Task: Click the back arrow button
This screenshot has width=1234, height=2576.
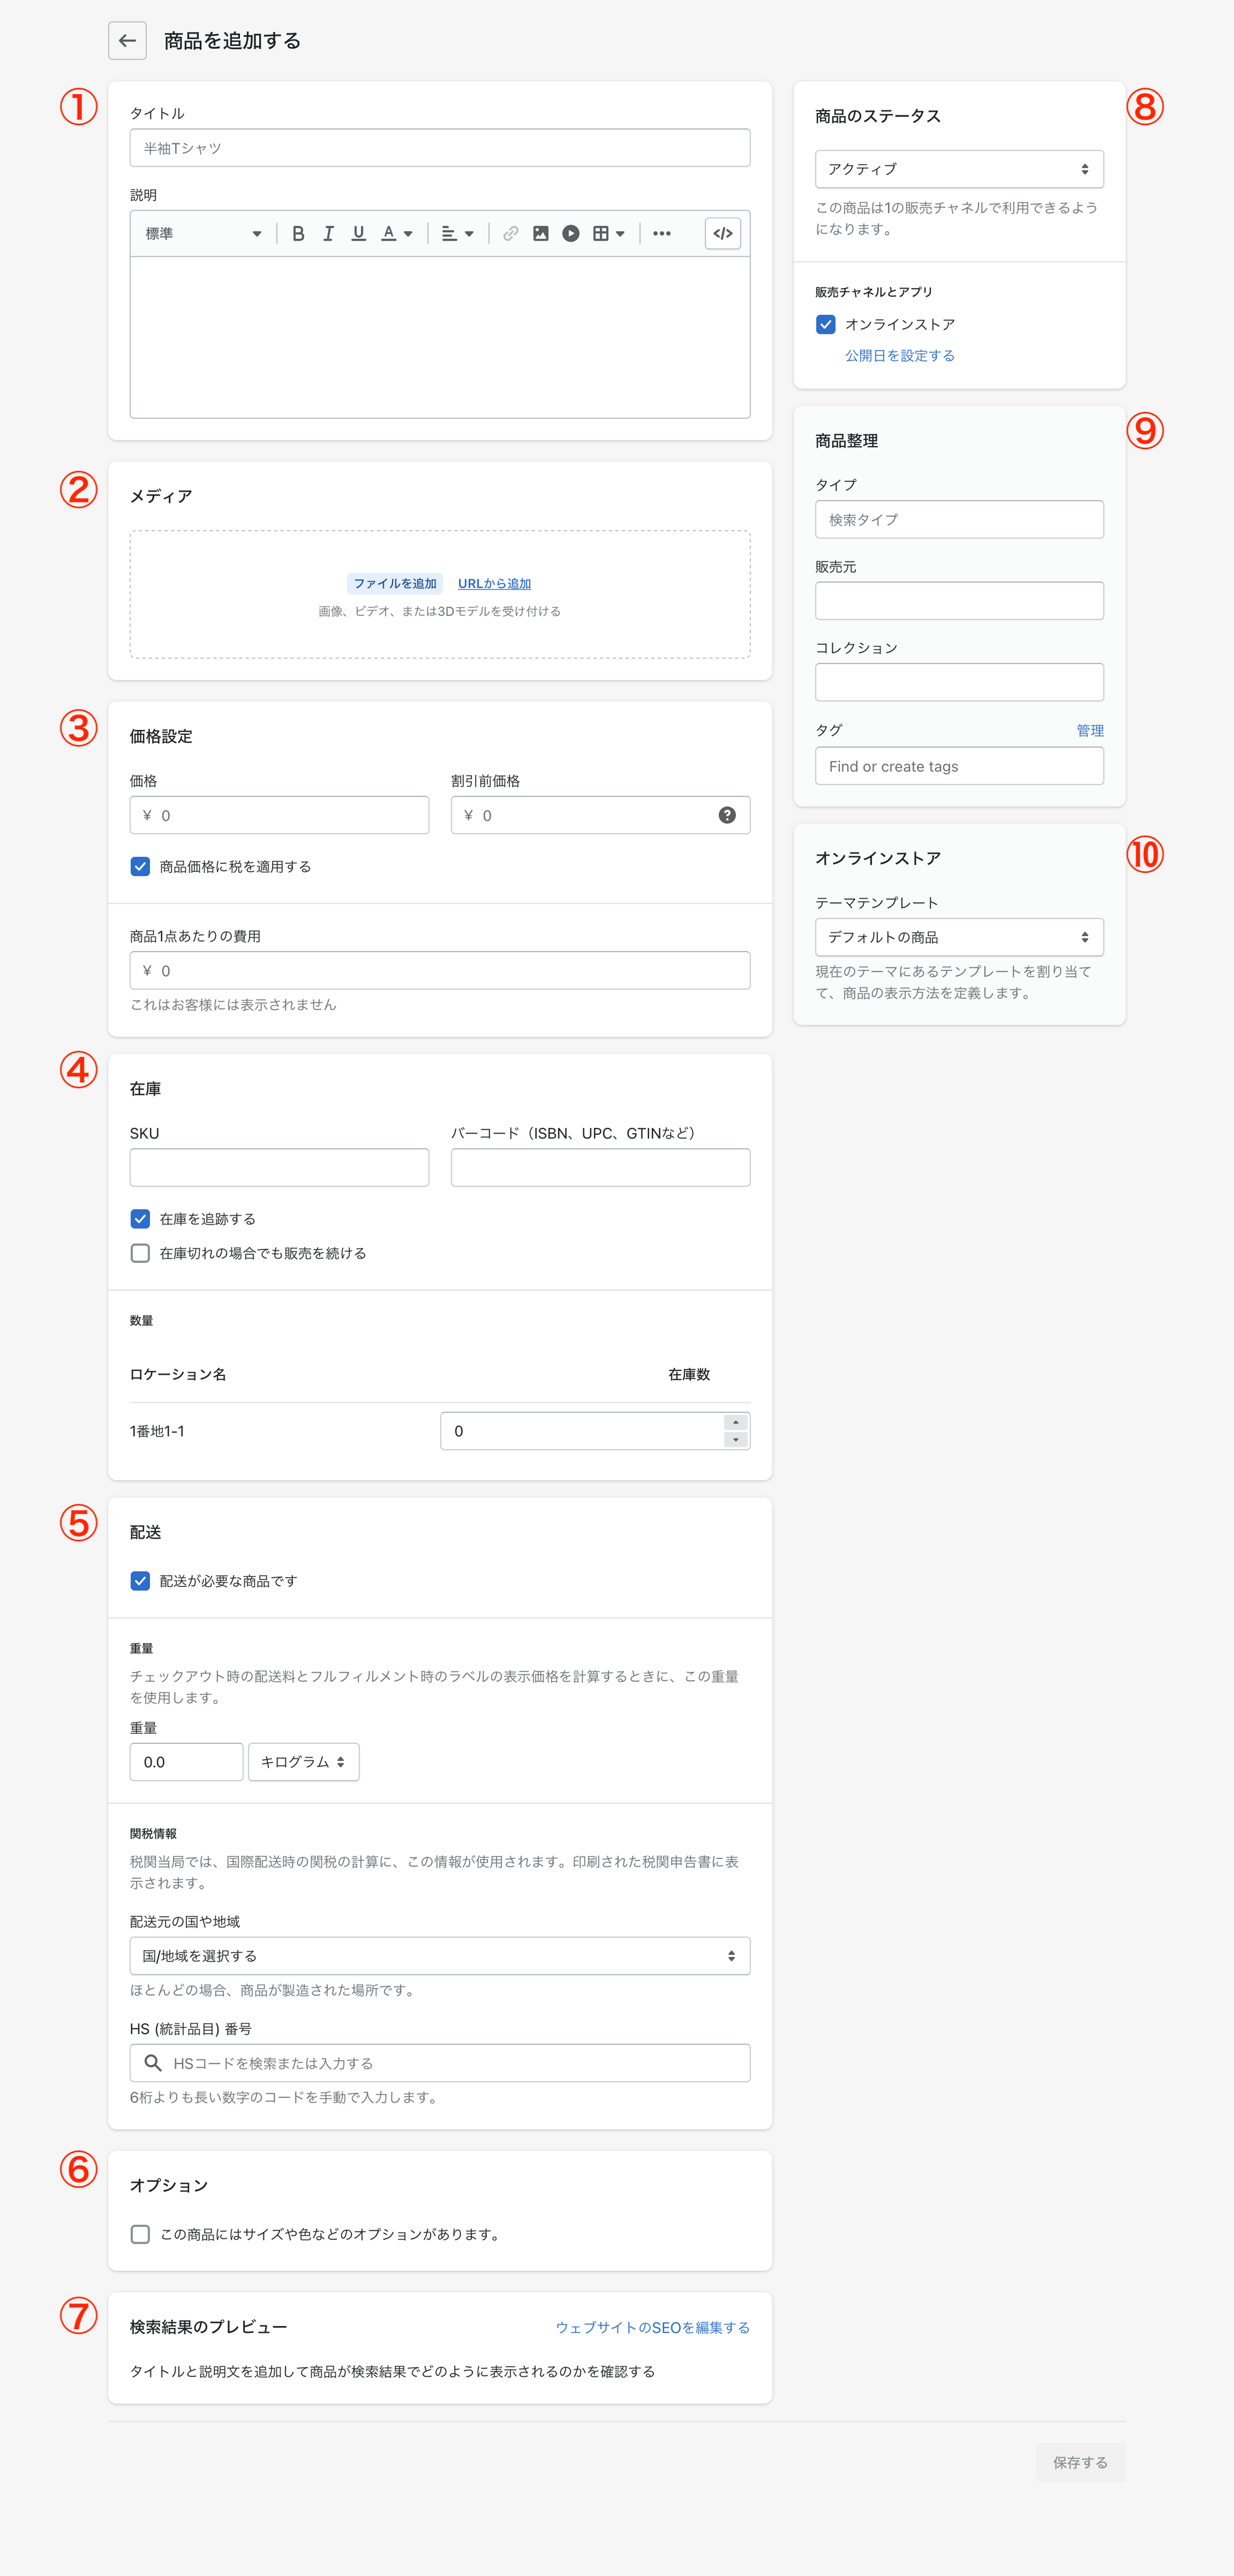Action: [x=127, y=41]
